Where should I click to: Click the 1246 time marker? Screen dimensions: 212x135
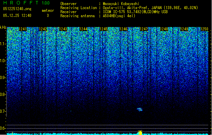[x=124, y=29]
